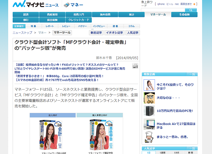The height and width of the screenshot is (154, 212).
Task: Open the 損害保険 navigation tab
Action: [52, 20]
